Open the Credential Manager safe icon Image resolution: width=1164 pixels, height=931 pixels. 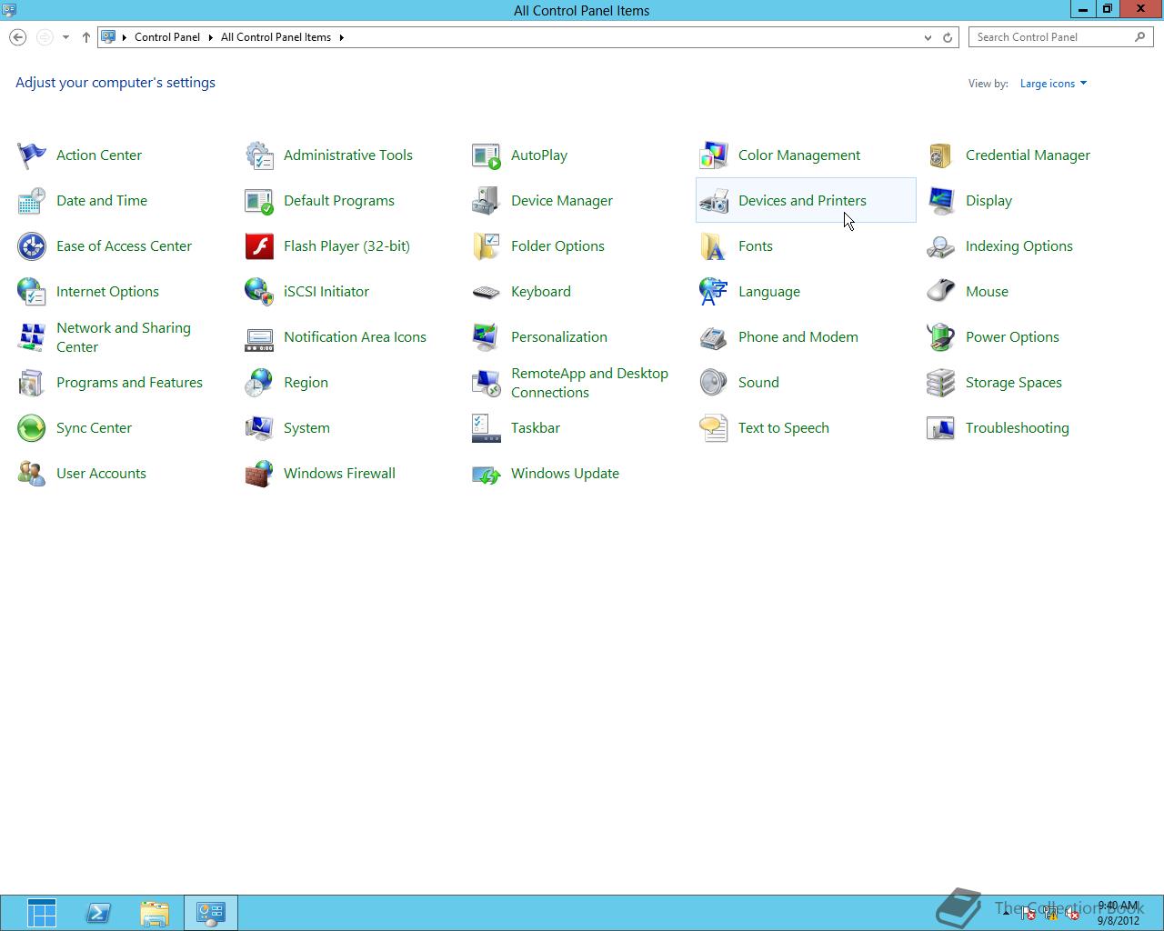tap(941, 155)
